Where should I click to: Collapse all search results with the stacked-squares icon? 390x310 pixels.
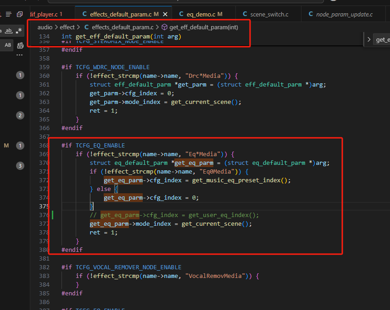coord(20,14)
